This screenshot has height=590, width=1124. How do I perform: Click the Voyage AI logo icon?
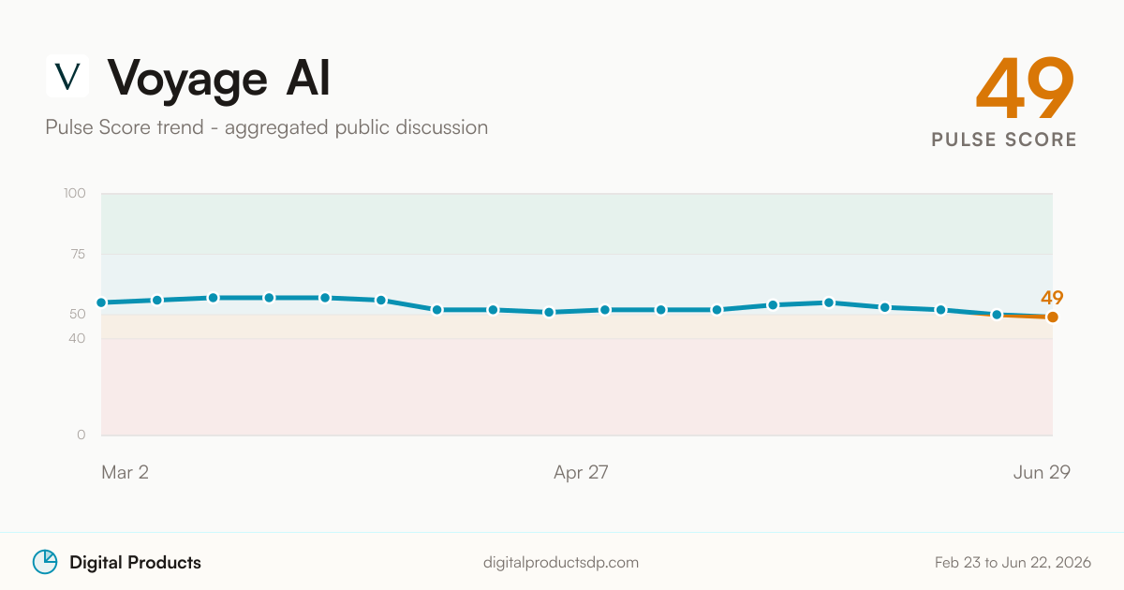coord(67,77)
